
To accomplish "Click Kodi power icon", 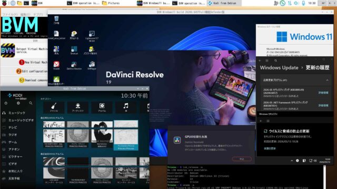I will (6, 103).
